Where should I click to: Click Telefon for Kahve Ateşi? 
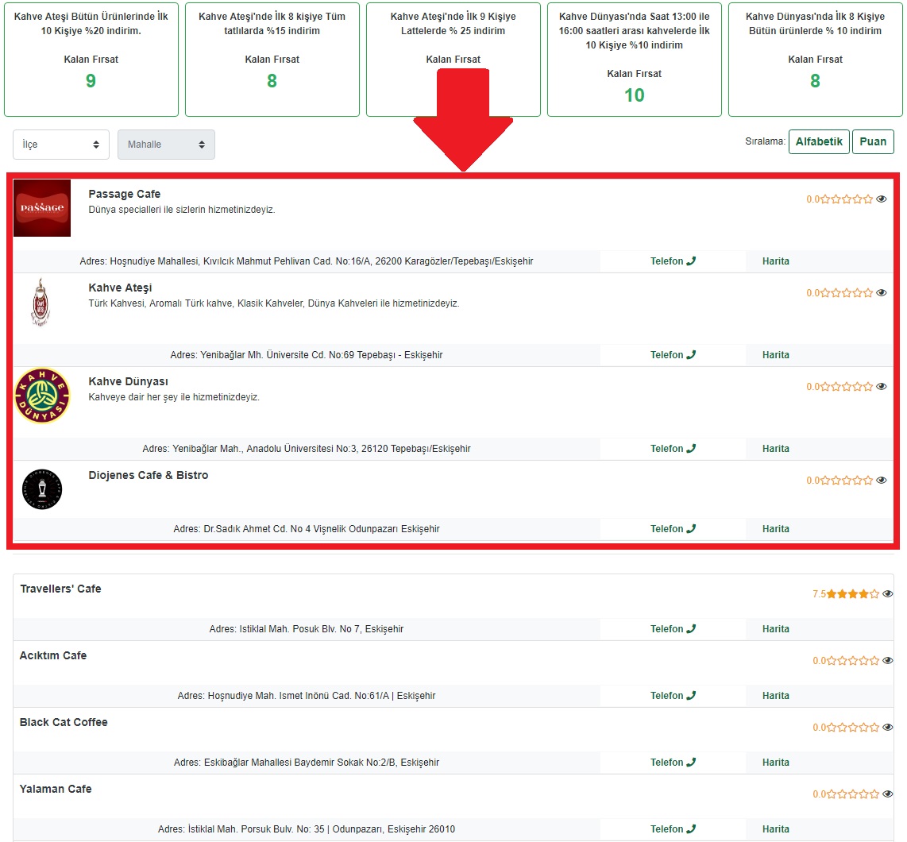click(x=673, y=355)
